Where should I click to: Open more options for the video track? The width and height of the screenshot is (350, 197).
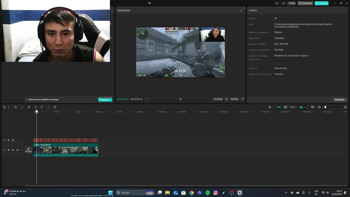(22, 150)
